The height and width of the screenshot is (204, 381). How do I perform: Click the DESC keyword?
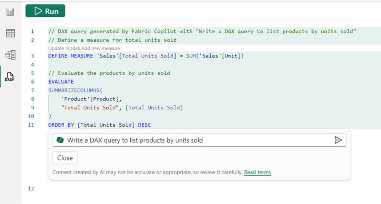pos(144,125)
